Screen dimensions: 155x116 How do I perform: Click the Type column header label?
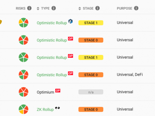point(45,9)
